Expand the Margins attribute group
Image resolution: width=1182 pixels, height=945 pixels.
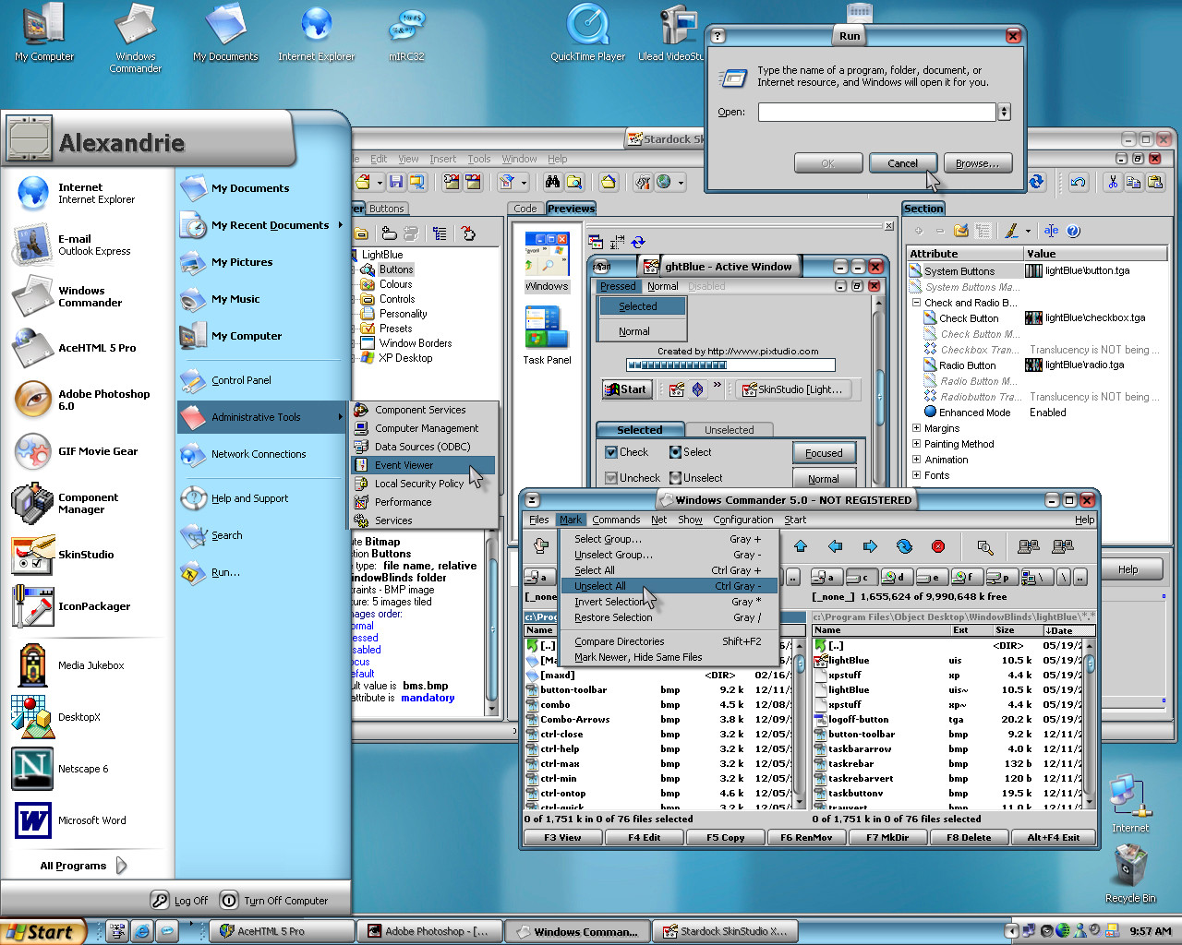(x=916, y=428)
